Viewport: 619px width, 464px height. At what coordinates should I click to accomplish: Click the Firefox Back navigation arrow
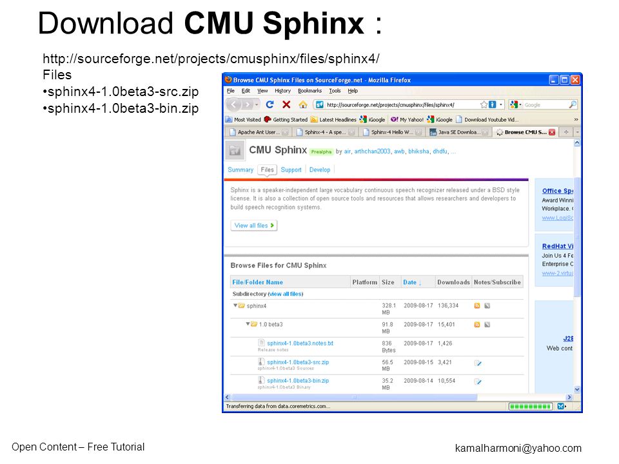click(233, 104)
